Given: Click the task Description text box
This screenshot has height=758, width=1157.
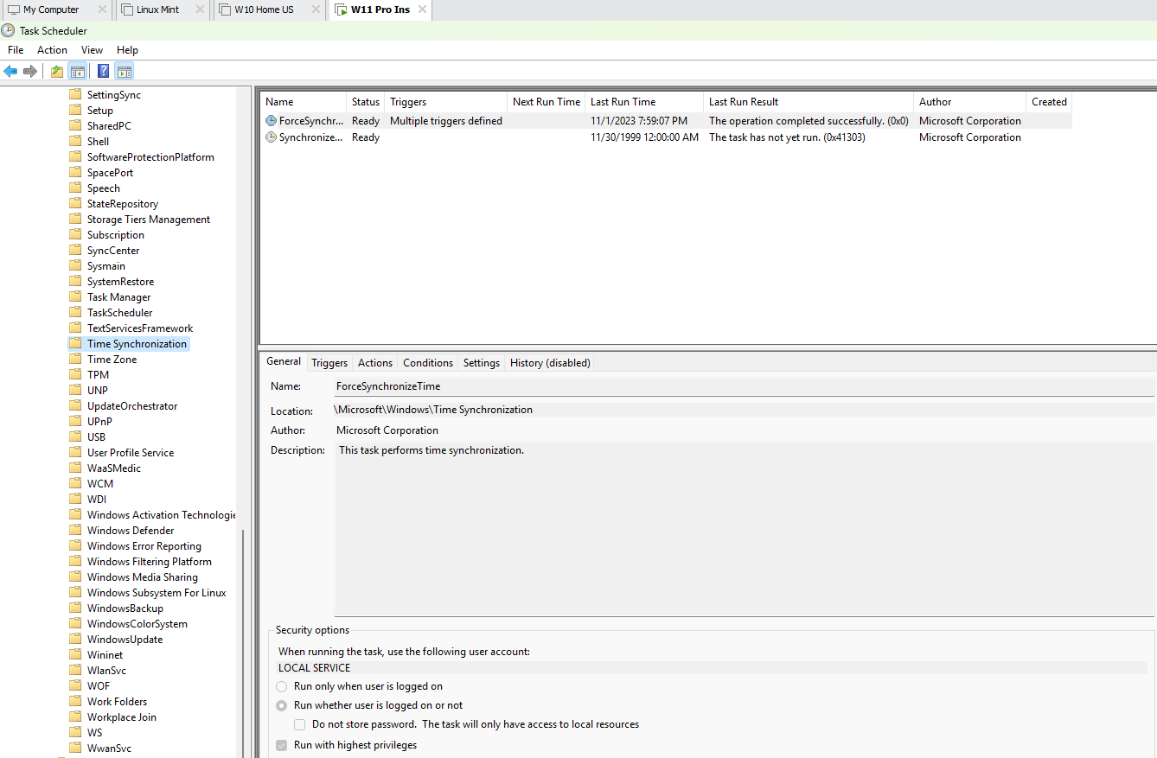Looking at the screenshot, I should click(744, 529).
